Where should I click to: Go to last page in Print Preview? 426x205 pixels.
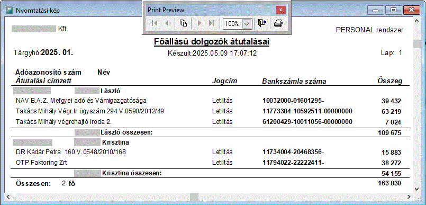coord(212,23)
